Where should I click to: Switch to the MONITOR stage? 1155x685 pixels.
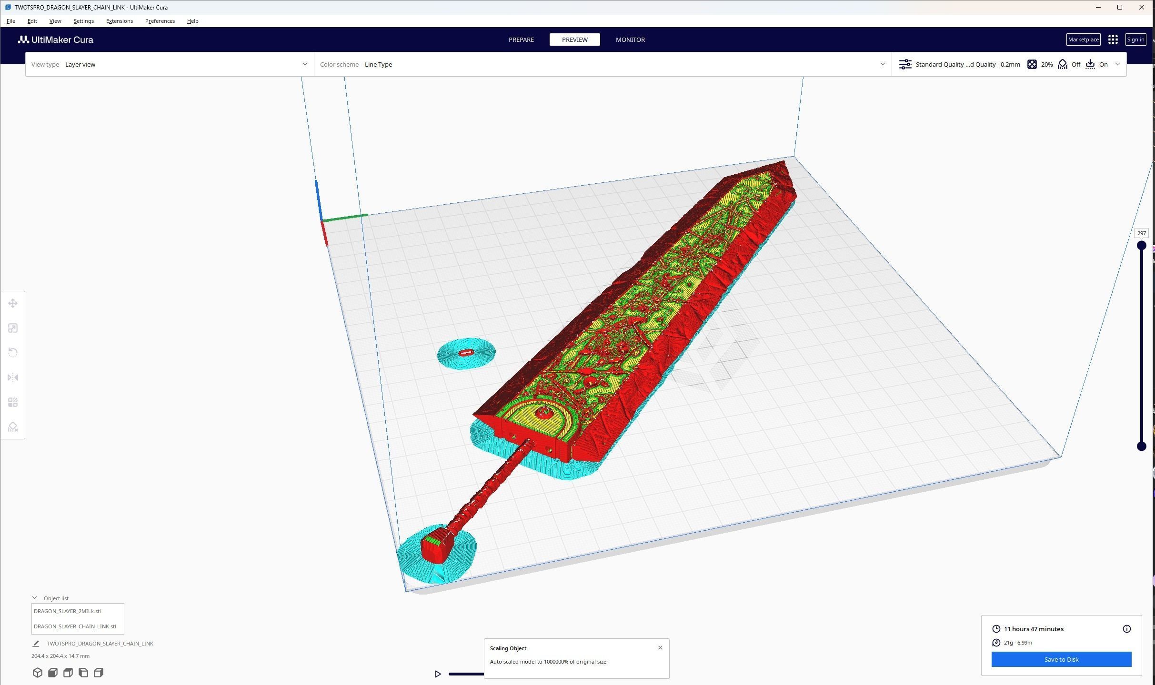point(630,40)
